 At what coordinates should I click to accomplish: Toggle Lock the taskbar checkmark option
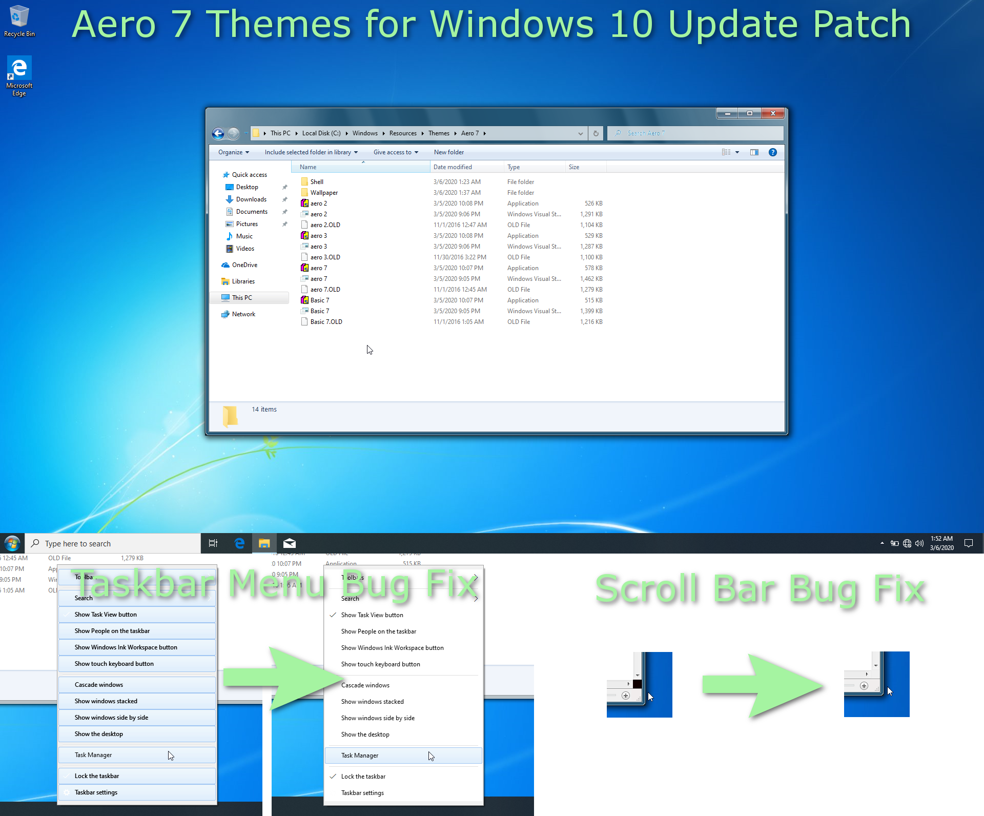point(333,776)
